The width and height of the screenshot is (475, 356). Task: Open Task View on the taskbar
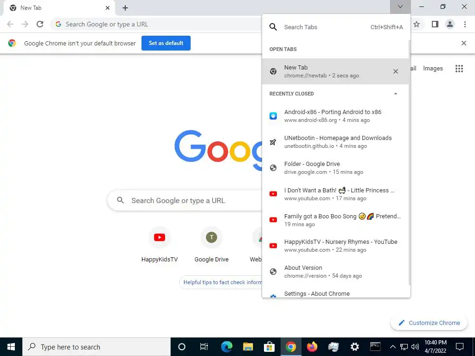pyautogui.click(x=204, y=347)
